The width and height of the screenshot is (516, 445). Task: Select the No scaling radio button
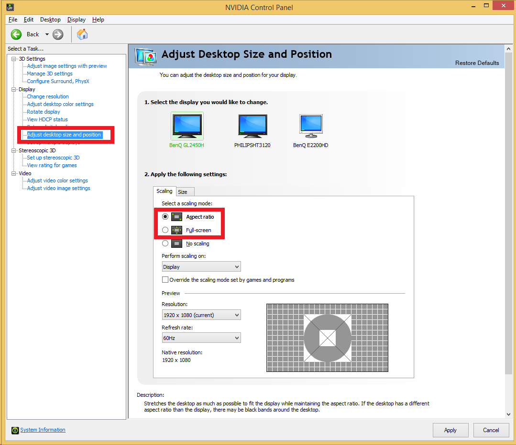click(165, 244)
